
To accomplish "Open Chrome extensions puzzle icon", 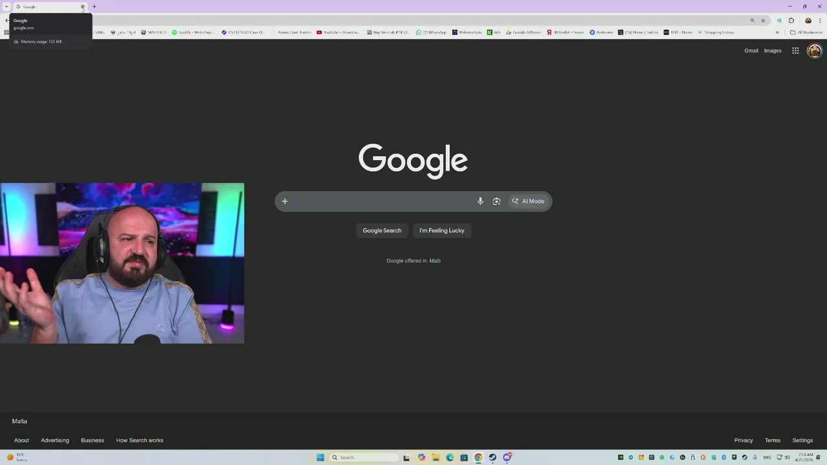I will pyautogui.click(x=791, y=21).
